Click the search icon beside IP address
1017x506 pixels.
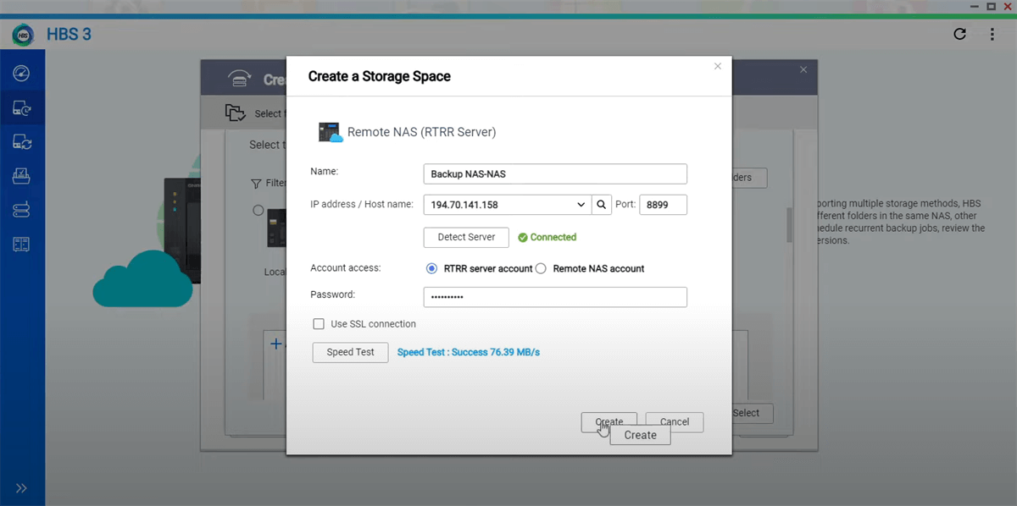[601, 205]
